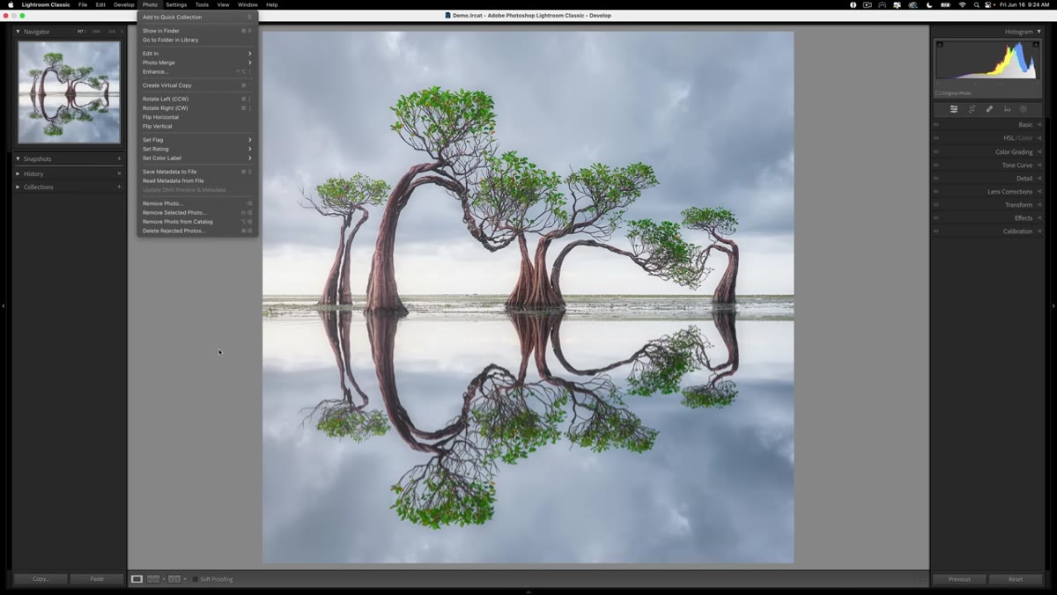Enable the Soft Proofing checkbox
The image size is (1057, 595).
tap(196, 579)
